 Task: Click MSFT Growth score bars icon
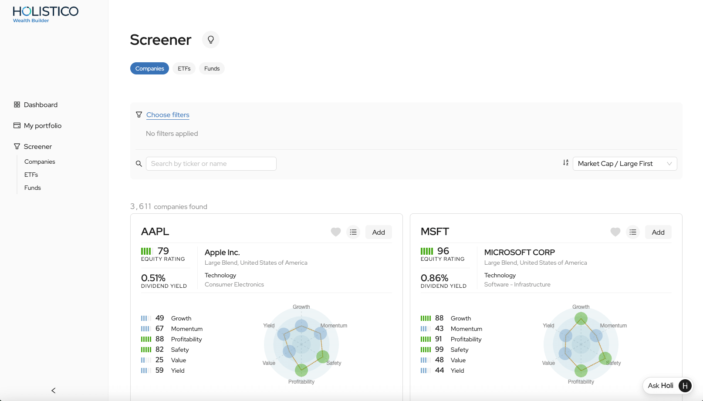coord(426,318)
